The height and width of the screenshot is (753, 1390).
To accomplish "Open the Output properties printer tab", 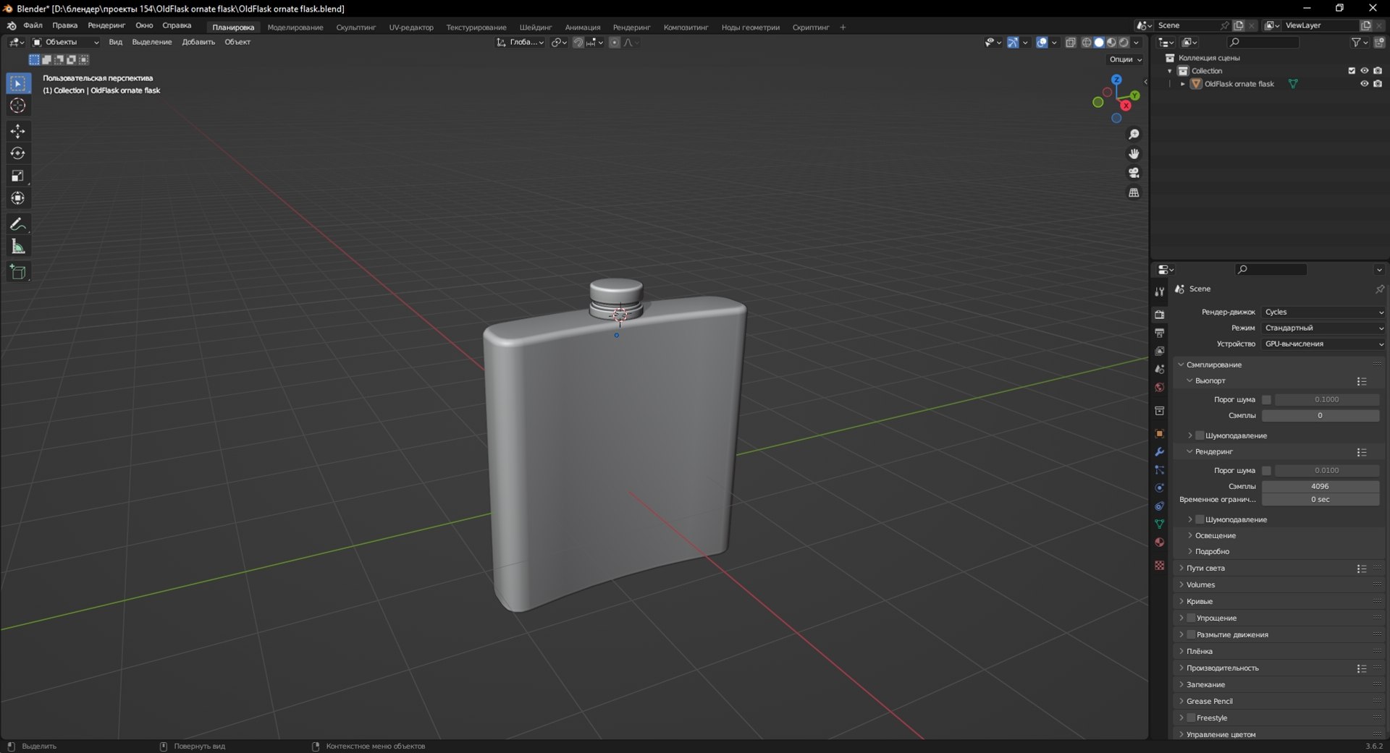I will coord(1160,333).
